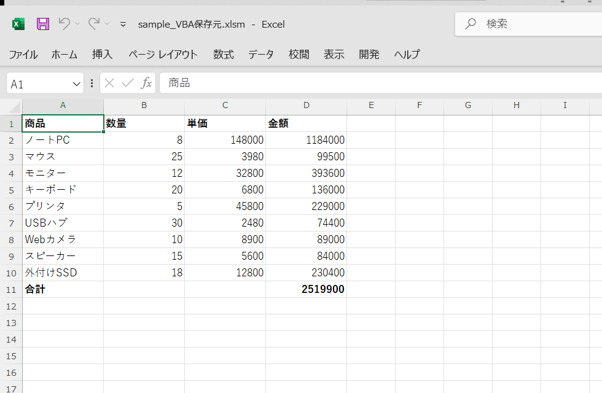
Task: Select column G header
Action: coord(468,106)
